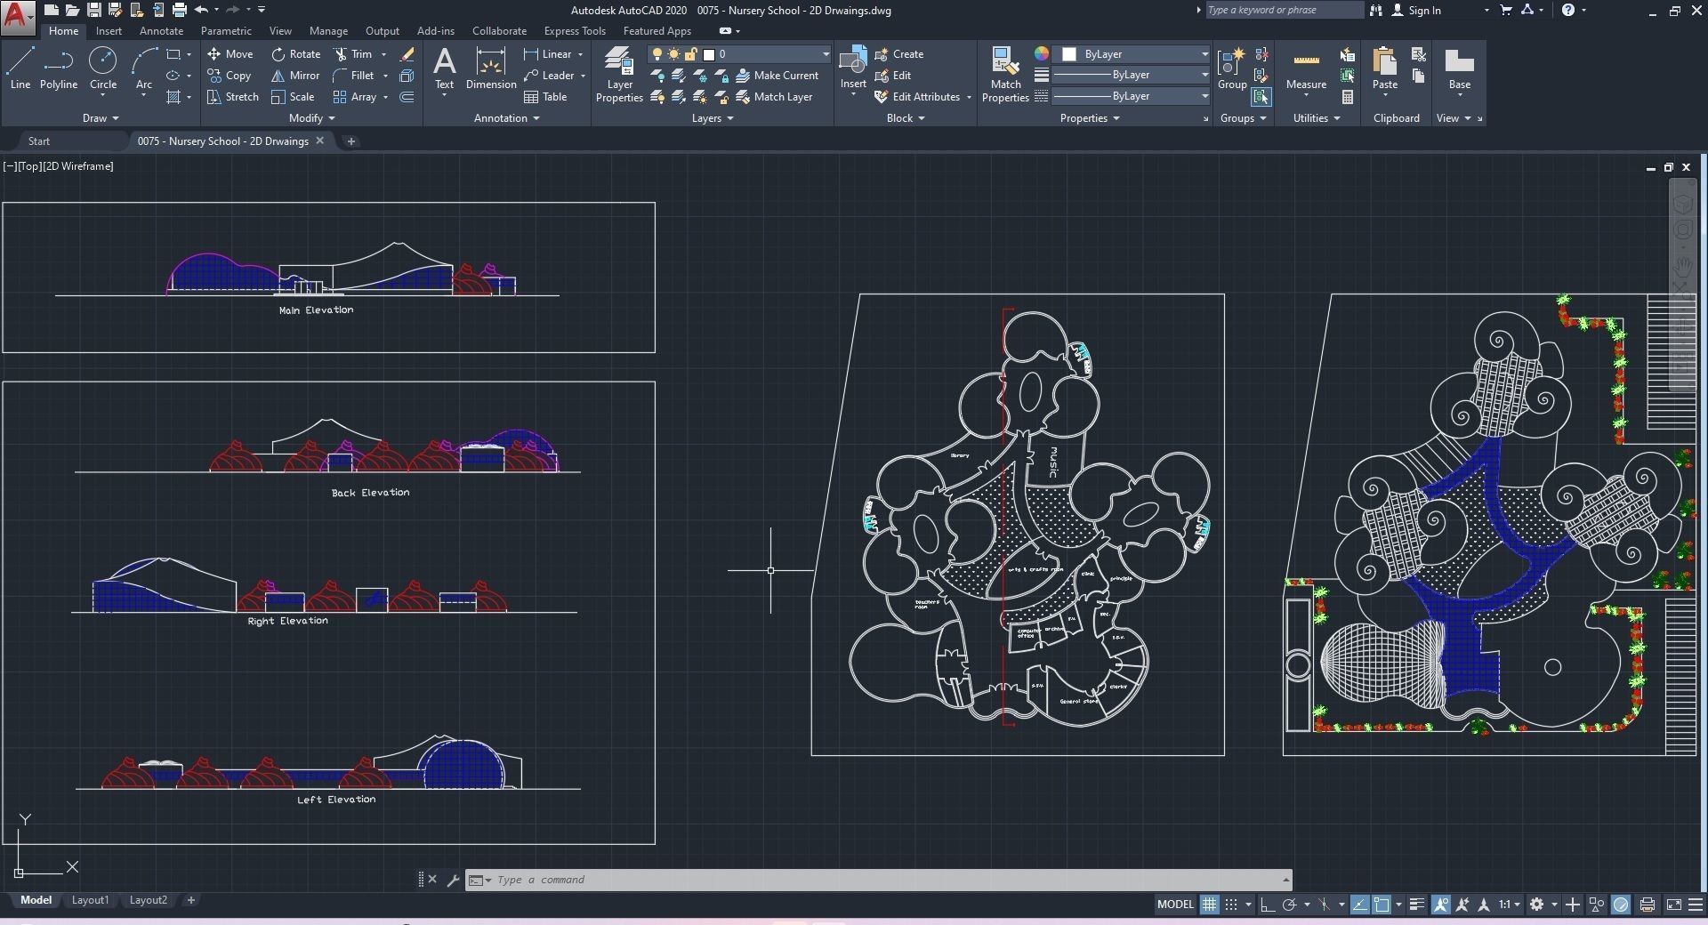1708x925 pixels.
Task: Insert a Table from Annotation panel
Action: 545,97
